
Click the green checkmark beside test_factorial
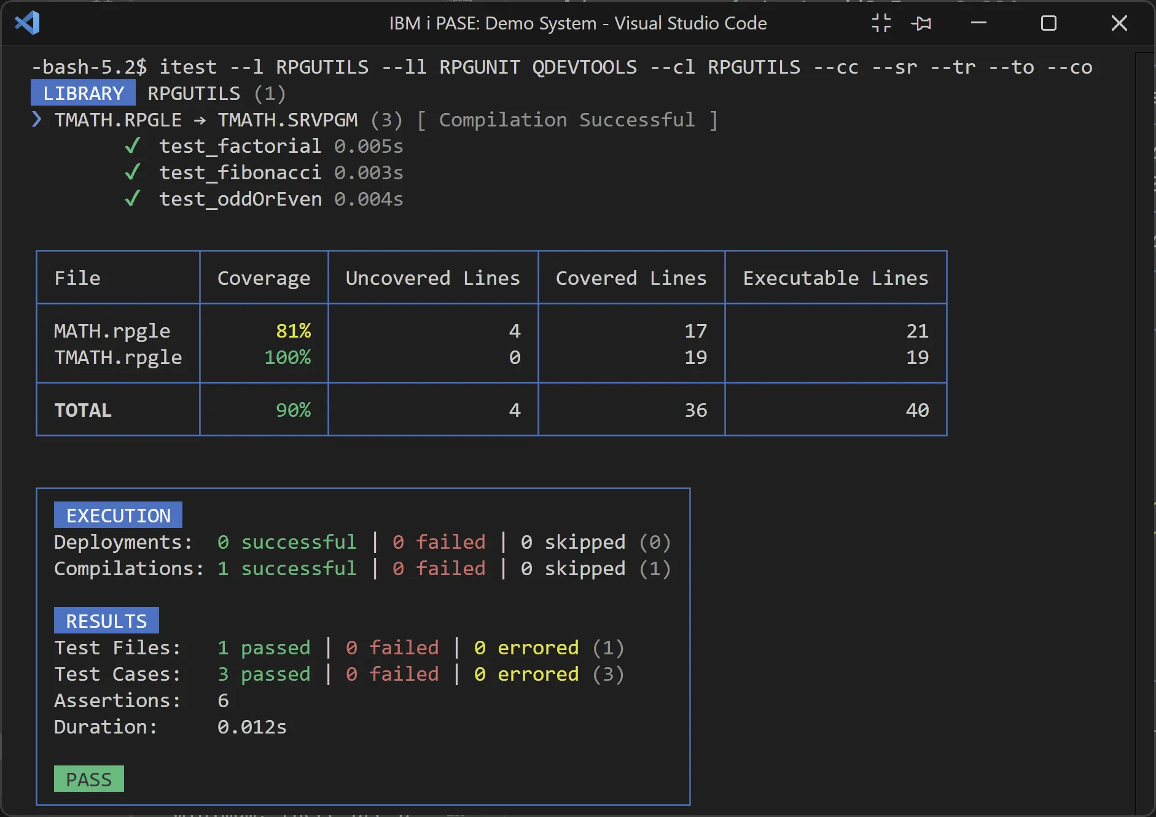(133, 145)
